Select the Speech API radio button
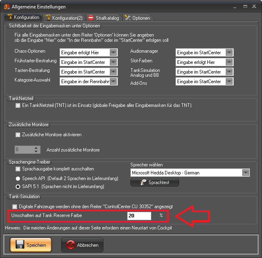The height and width of the screenshot is (258, 262). 18,178
